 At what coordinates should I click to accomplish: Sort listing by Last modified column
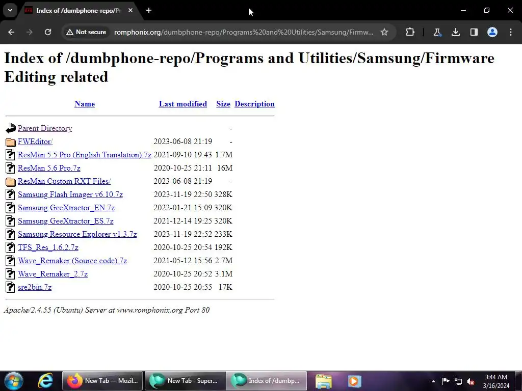point(183,104)
